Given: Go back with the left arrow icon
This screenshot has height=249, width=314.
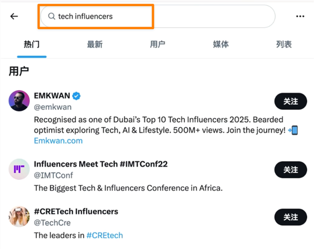Looking at the screenshot, I should [14, 16].
